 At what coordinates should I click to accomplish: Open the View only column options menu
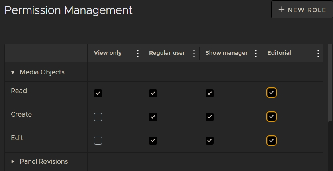138,54
